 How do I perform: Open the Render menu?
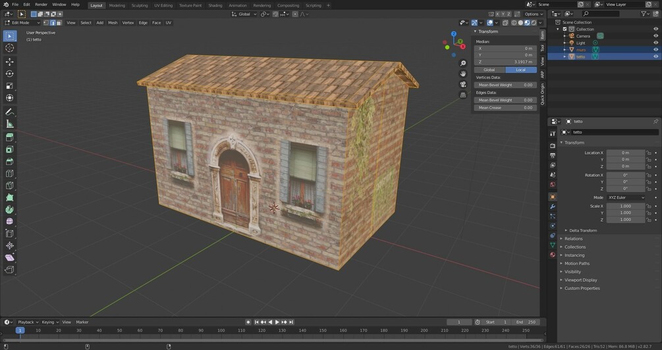pyautogui.click(x=41, y=5)
